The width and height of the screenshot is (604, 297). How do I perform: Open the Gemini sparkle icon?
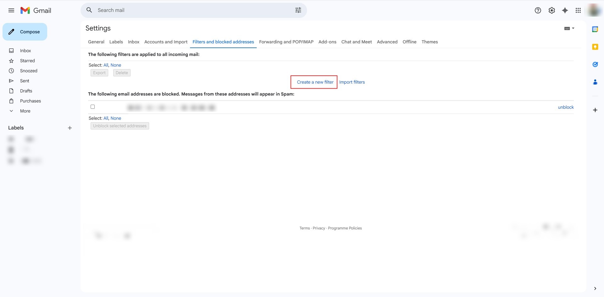tap(565, 10)
